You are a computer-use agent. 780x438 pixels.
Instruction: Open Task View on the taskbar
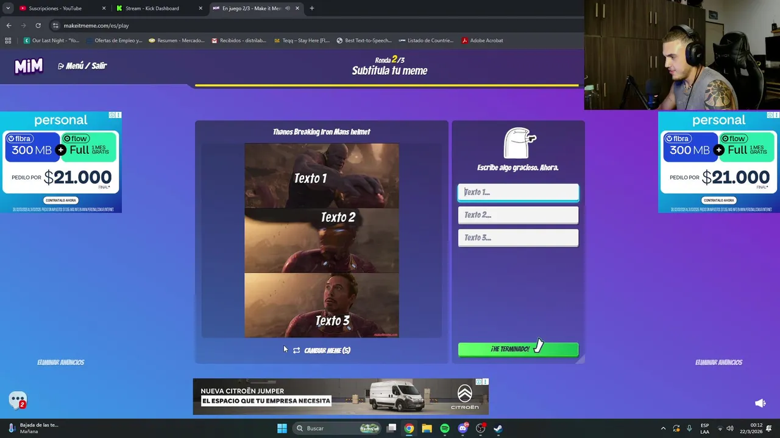click(x=392, y=428)
